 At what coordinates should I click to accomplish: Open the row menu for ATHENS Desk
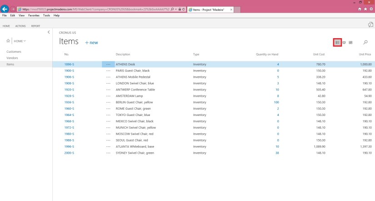pyautogui.click(x=108, y=65)
